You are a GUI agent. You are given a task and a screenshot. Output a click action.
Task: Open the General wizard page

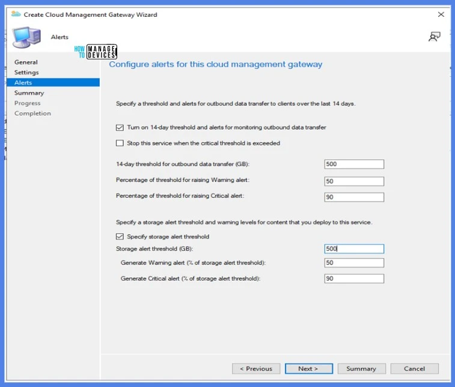point(26,62)
